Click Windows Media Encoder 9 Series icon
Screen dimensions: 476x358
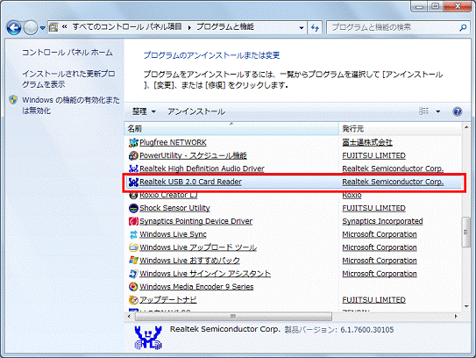pyautogui.click(x=133, y=287)
